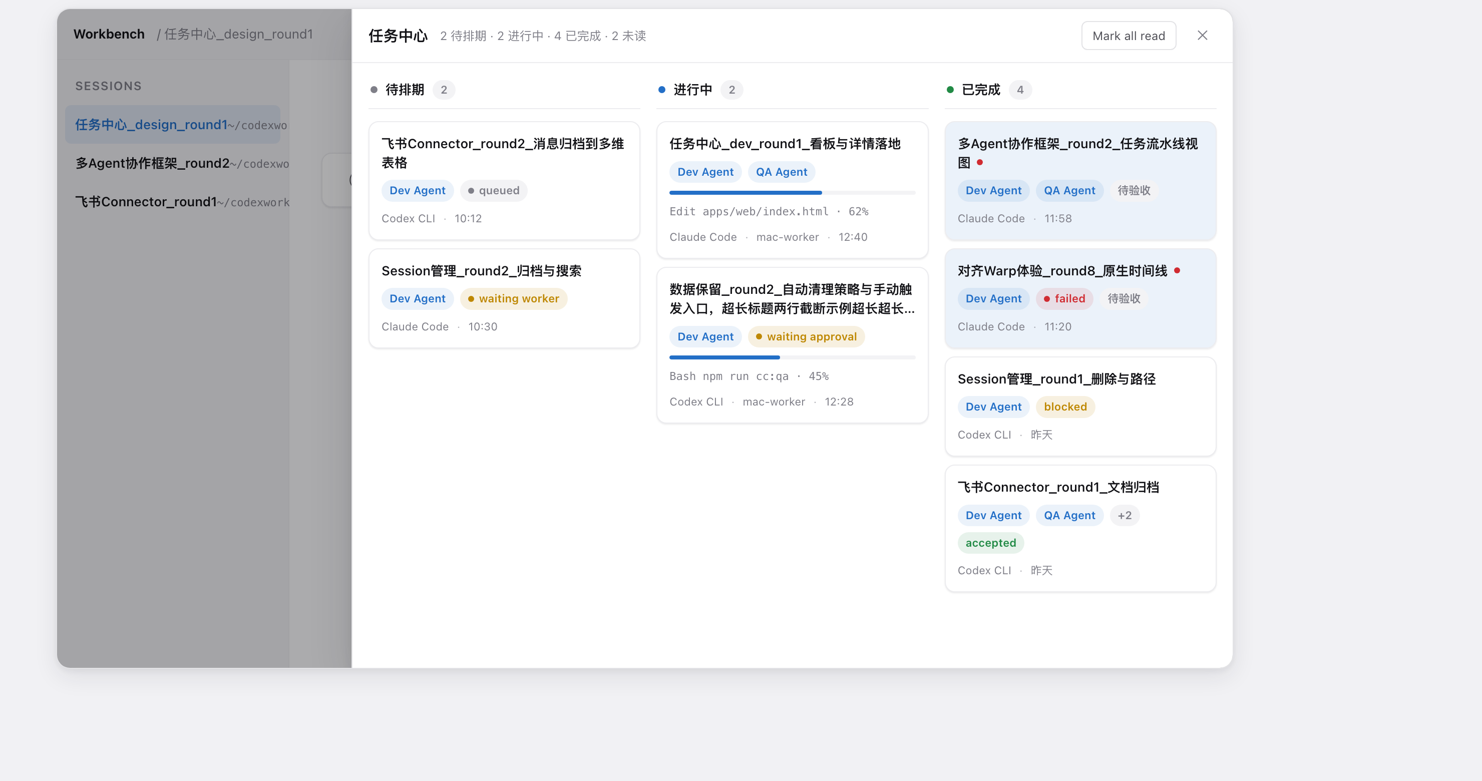Click the accepted status badge
The image size is (1482, 781).
tap(990, 543)
